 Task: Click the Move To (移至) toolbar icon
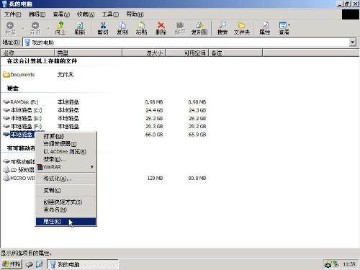pos(180,28)
